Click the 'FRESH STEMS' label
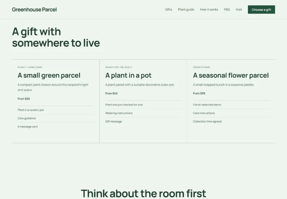287x199 pixels. point(201,67)
